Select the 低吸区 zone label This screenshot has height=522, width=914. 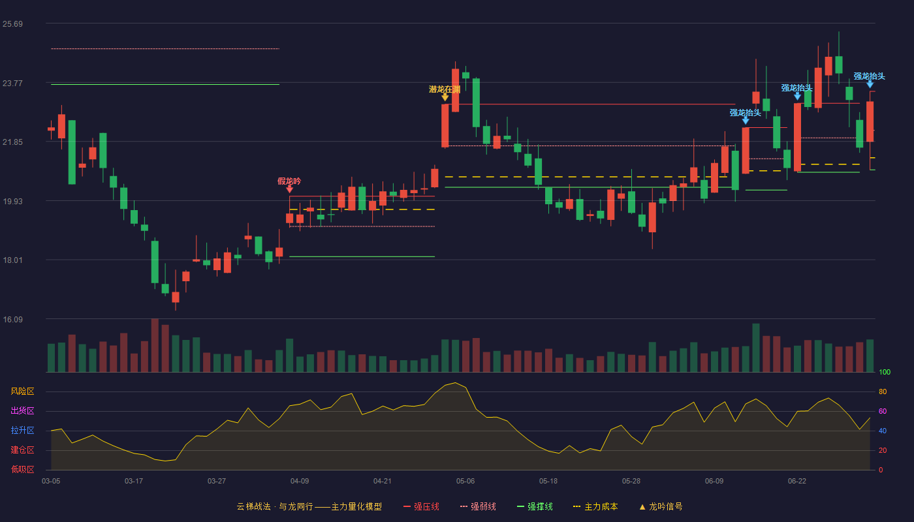(x=22, y=469)
